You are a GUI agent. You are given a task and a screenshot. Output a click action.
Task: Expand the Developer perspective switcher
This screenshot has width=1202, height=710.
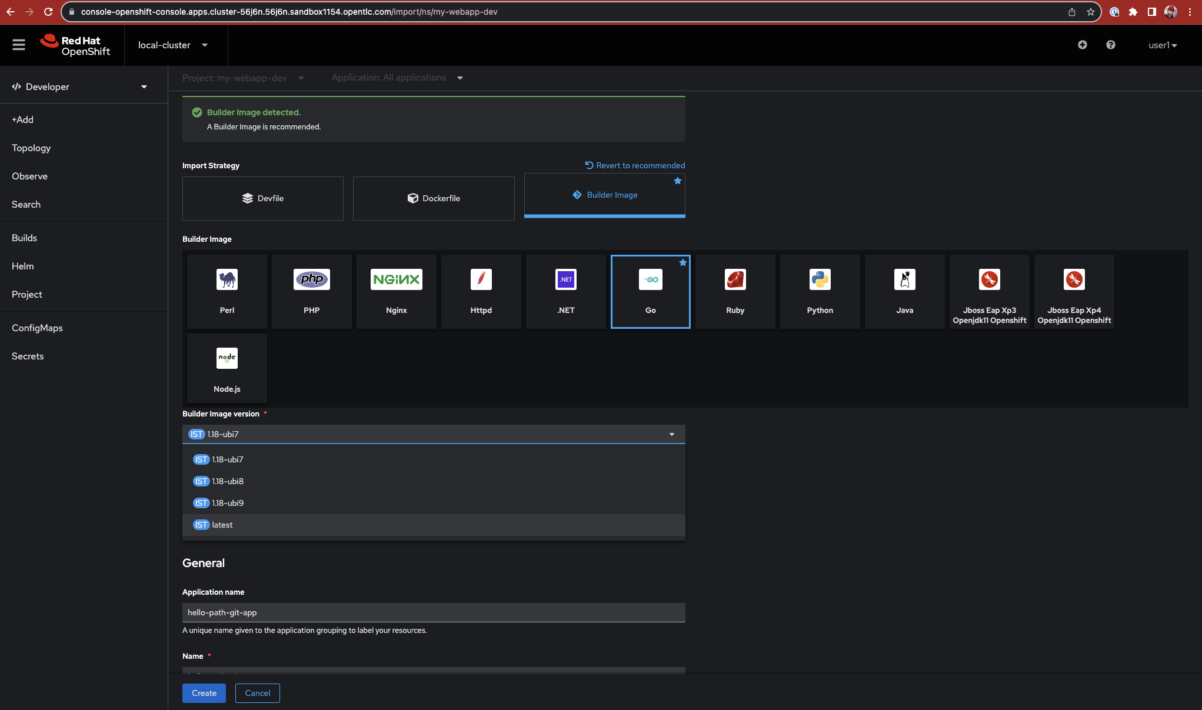pos(79,87)
